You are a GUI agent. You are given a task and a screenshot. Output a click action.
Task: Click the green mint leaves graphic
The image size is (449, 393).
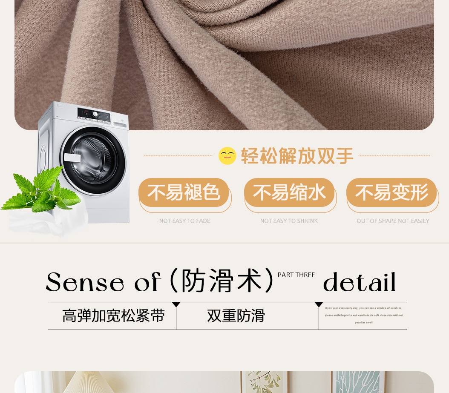(x=41, y=189)
